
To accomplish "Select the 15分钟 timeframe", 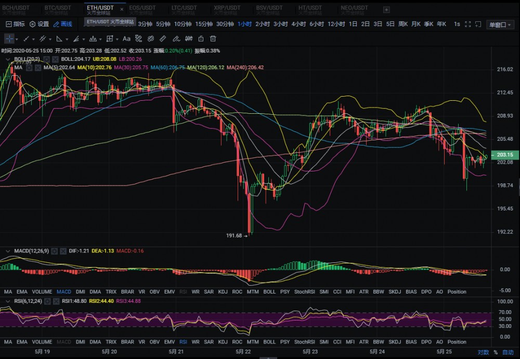I will 204,24.
